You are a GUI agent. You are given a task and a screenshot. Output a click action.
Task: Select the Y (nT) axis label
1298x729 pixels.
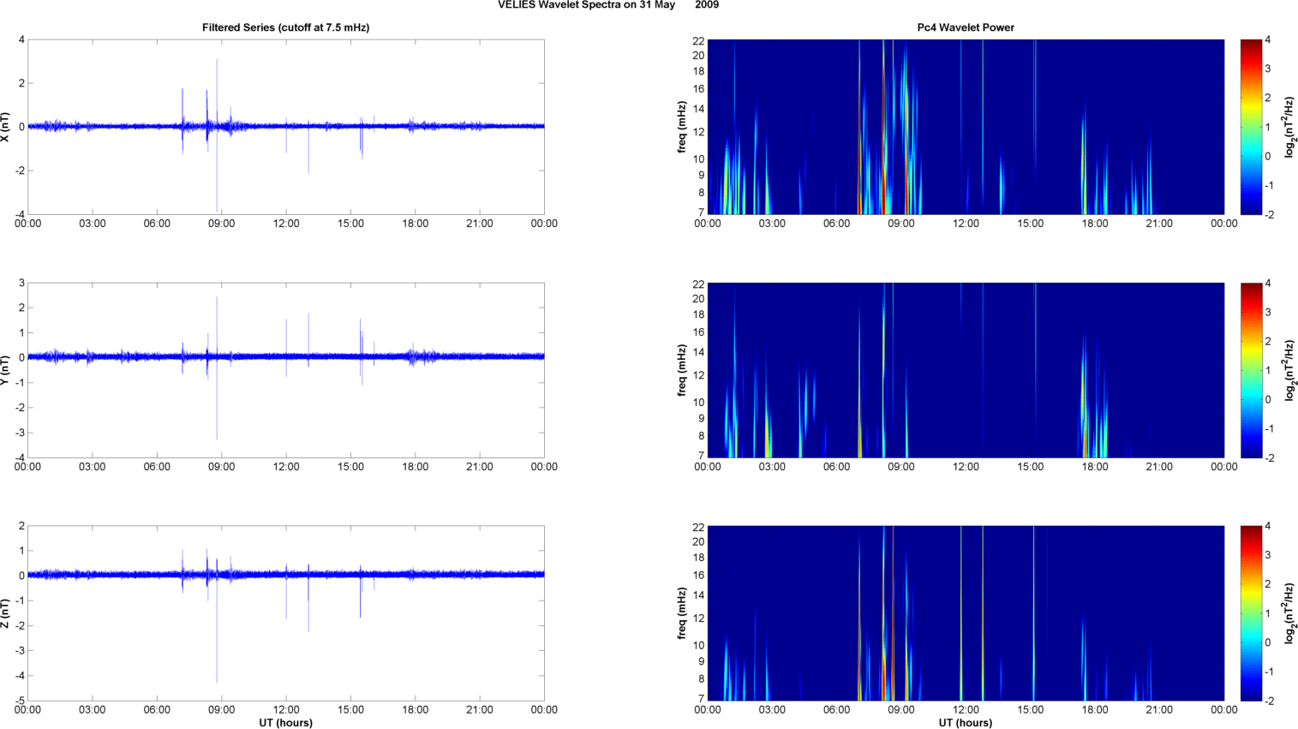6,370
